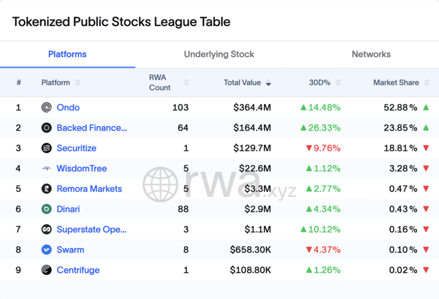The width and height of the screenshot is (439, 299).
Task: Sort by Market Share column arrows
Action: point(427,83)
